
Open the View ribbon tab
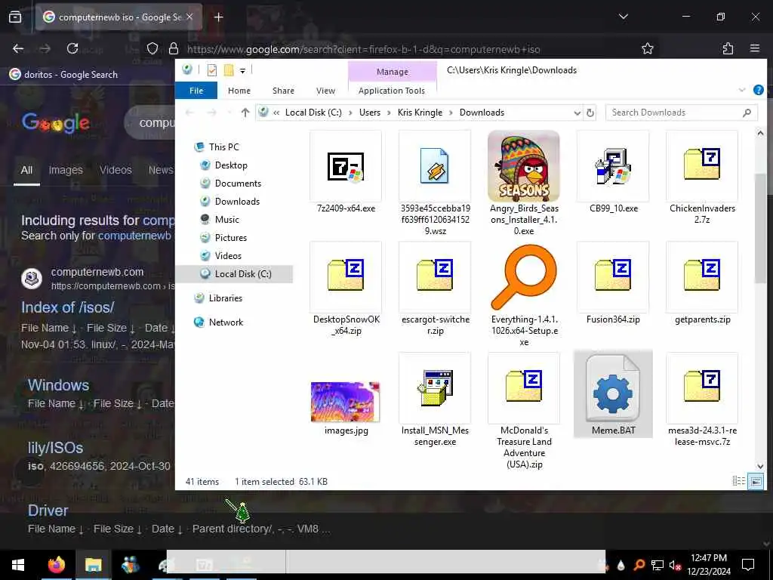click(325, 91)
